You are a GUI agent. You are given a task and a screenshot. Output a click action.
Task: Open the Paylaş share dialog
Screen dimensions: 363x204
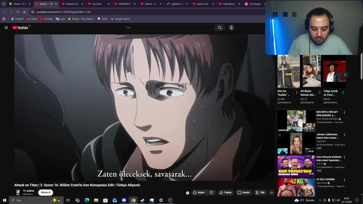tap(225, 192)
